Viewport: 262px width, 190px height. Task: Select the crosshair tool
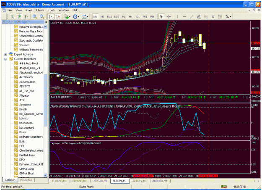click(169, 16)
